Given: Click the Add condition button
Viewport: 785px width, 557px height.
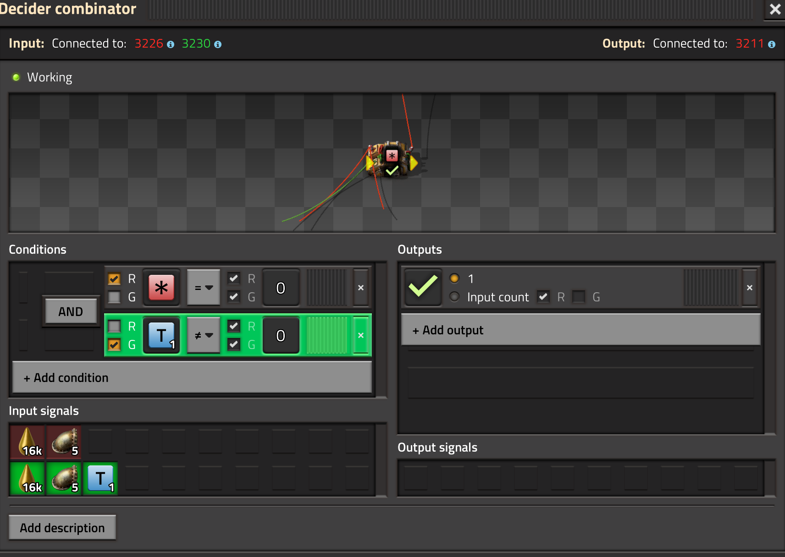Looking at the screenshot, I should [192, 377].
